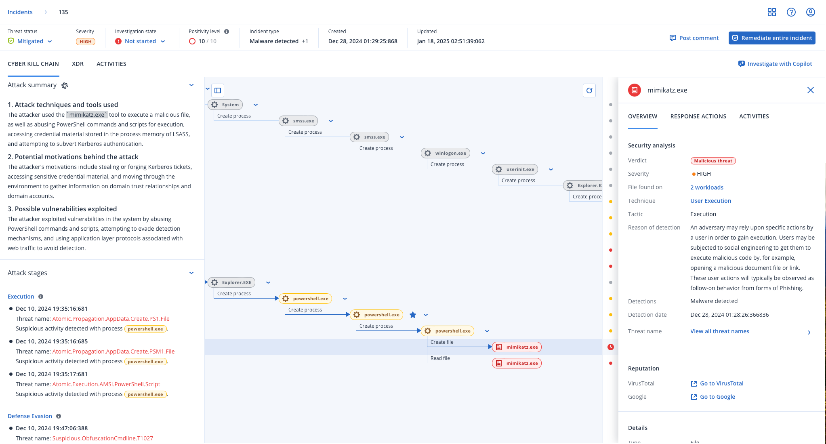Open the RESPONSE ACTIONS tab

698,116
